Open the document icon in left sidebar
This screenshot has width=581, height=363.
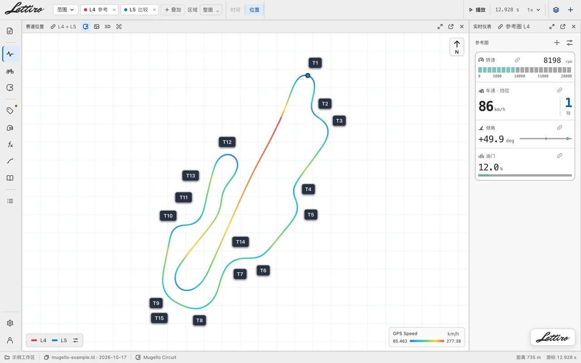click(x=10, y=31)
